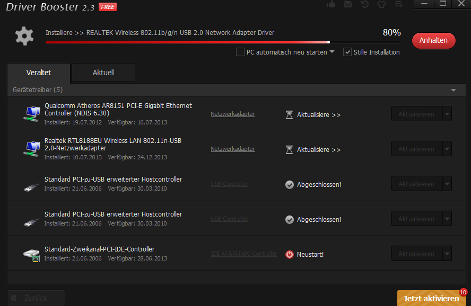
Task: Click the Jetzt aktivieren button
Action: tap(431, 298)
